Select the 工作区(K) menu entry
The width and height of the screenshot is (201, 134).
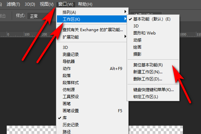click(92, 19)
